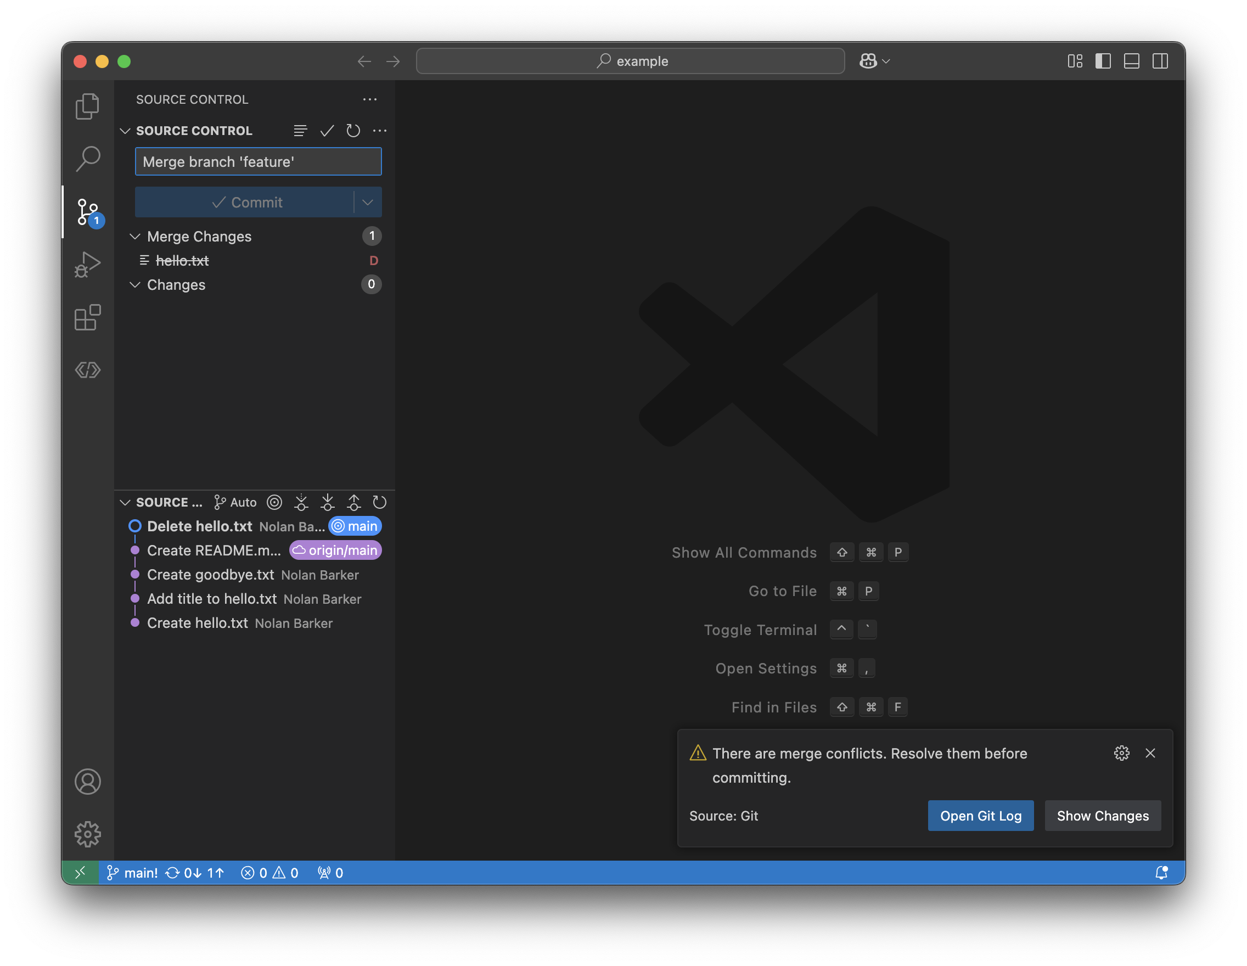This screenshot has height=966, width=1247.
Task: Click the Go to Current History Item icon
Action: point(274,502)
